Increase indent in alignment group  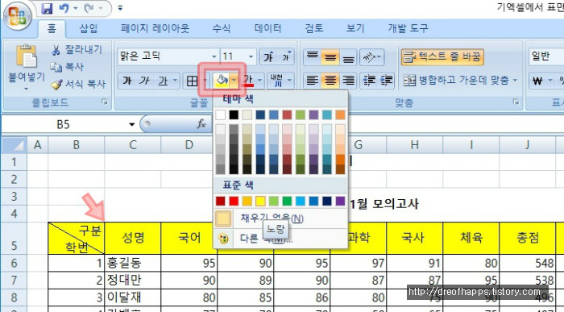click(x=386, y=81)
